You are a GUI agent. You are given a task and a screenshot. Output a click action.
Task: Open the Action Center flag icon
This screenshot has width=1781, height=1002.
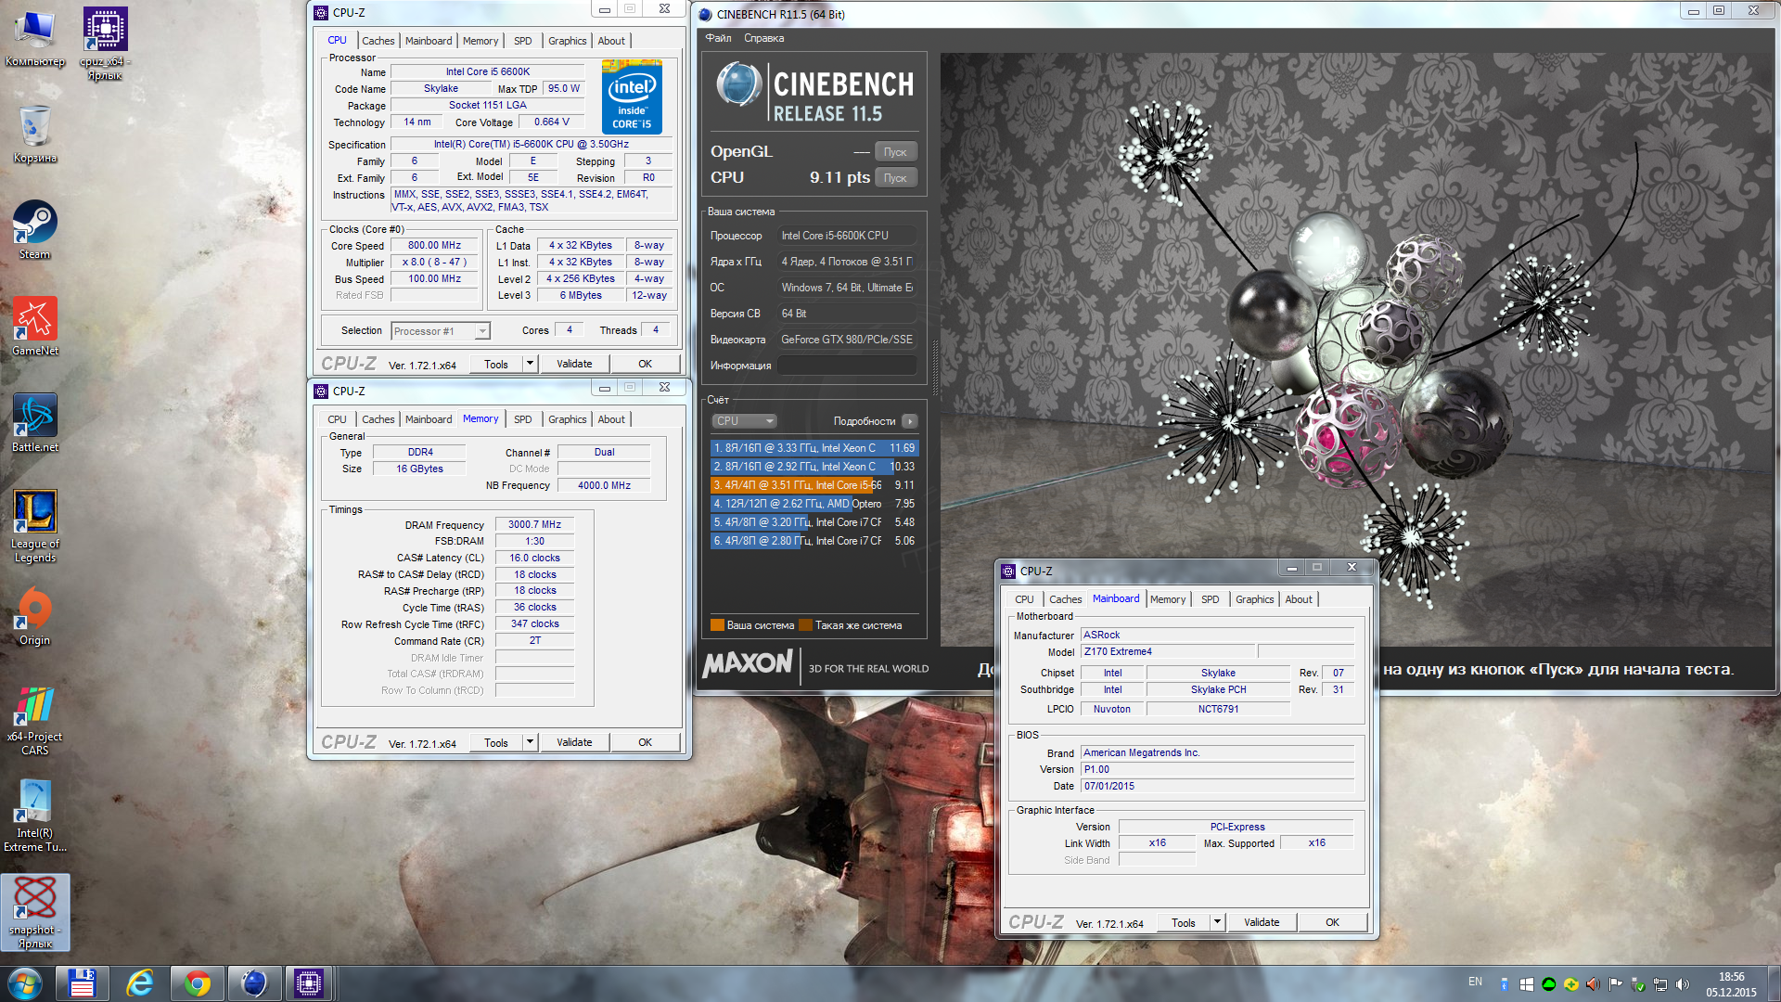(1615, 984)
